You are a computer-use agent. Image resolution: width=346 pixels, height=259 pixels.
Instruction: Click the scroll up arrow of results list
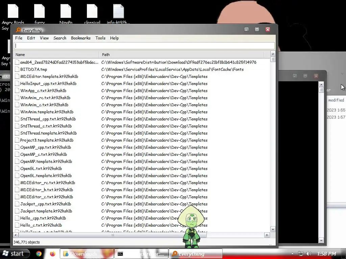273,54
